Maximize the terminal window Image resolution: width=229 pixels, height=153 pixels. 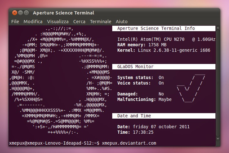pyautogui.click(x=26, y=13)
